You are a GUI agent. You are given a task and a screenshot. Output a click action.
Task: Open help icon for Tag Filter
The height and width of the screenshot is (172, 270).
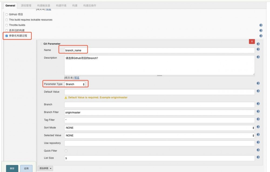coord(258,119)
